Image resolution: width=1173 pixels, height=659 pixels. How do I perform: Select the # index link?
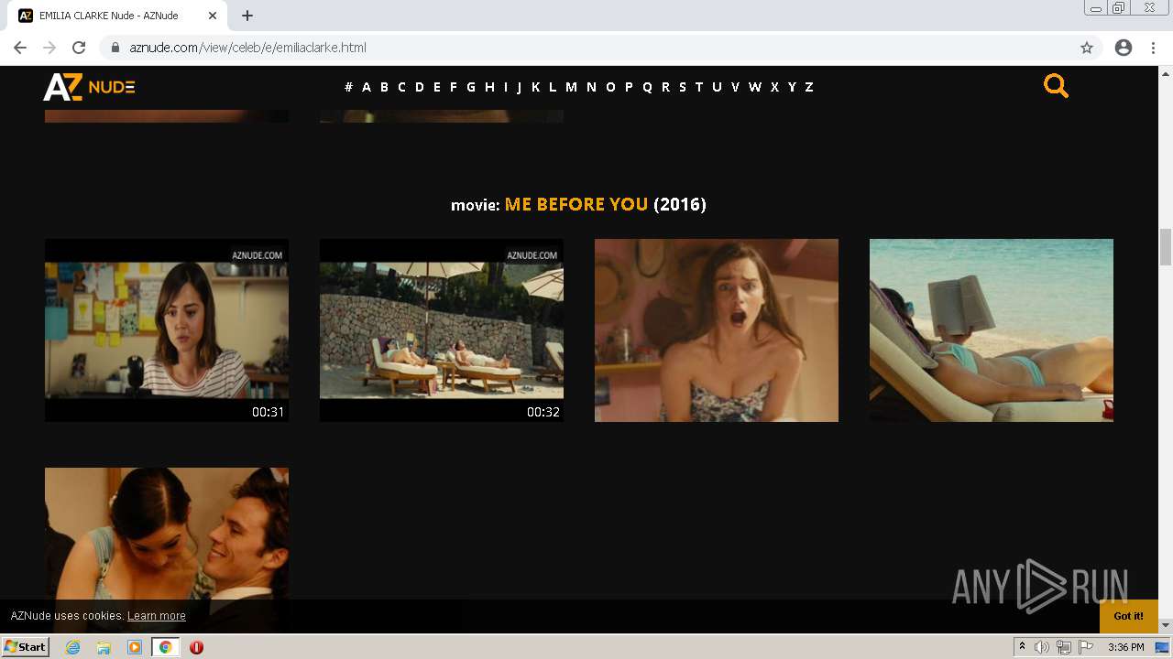[x=348, y=87]
